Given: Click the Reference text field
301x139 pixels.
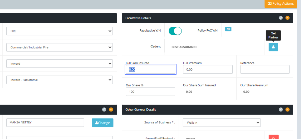Looking at the screenshot, I should [x=265, y=69].
